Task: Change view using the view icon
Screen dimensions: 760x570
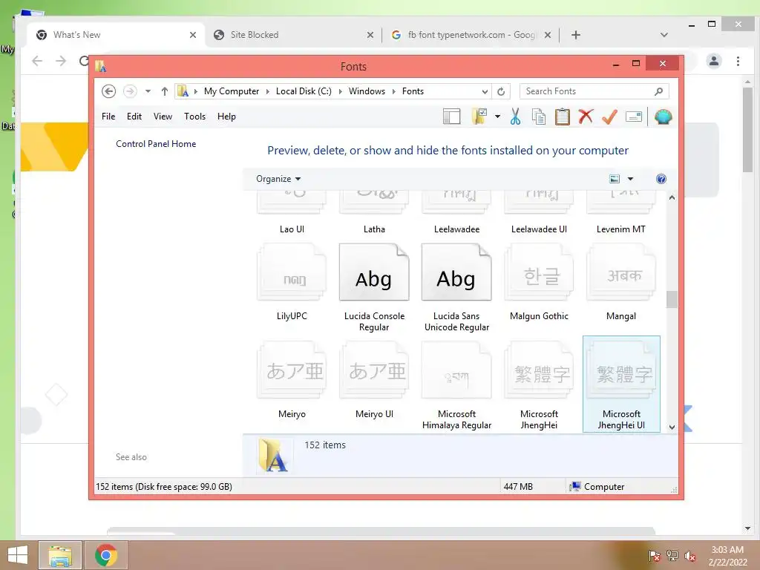Action: (615, 179)
